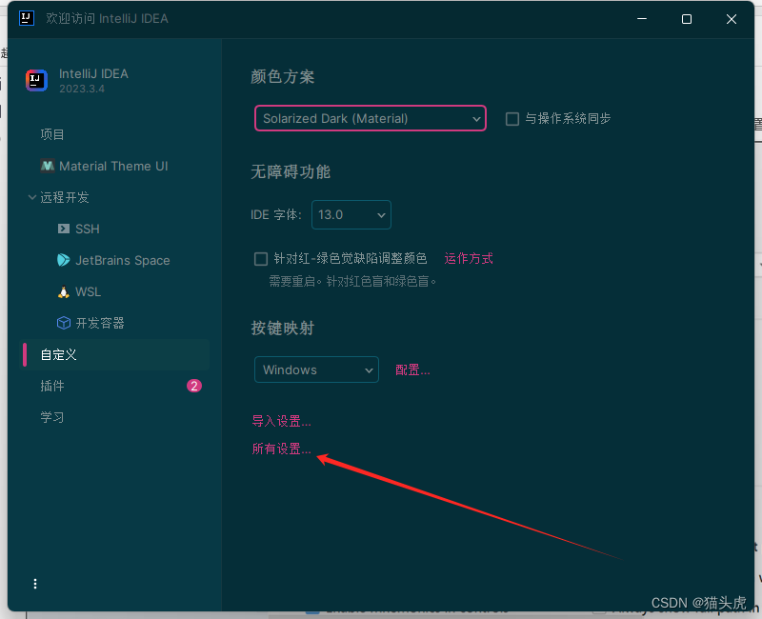The image size is (762, 619).
Task: Click the IJ title bar app icon
Action: (27, 18)
